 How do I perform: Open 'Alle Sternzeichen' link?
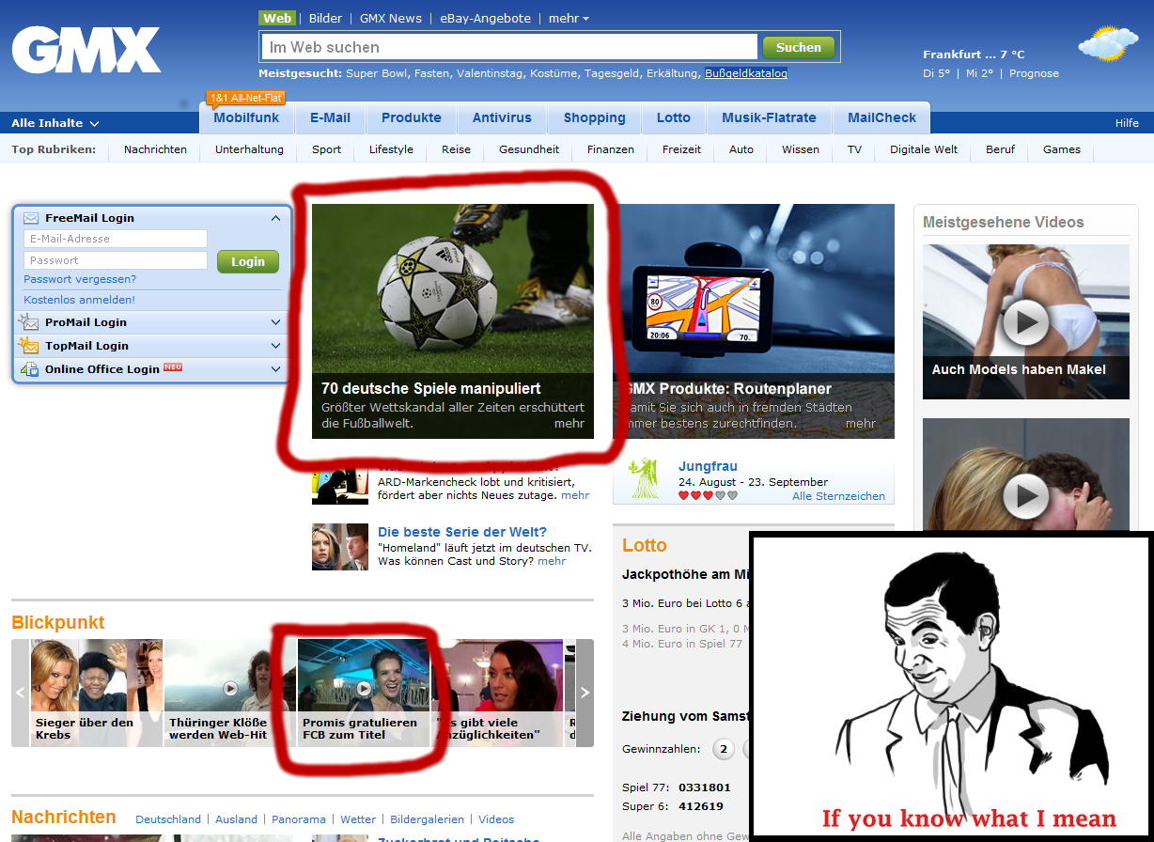pos(838,495)
